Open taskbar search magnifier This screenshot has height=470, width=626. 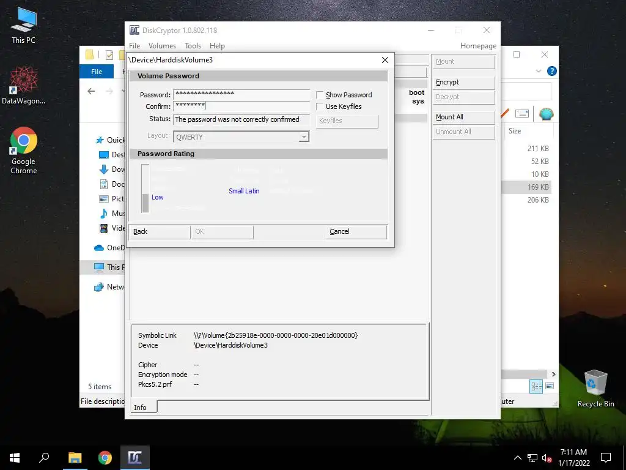click(44, 458)
